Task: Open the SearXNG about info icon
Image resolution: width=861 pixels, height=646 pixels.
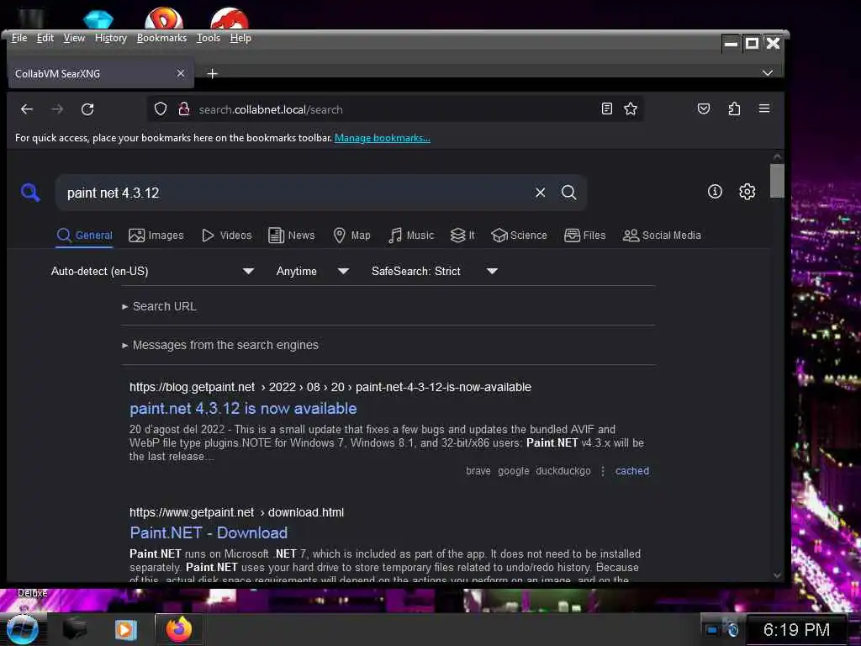Action: click(x=715, y=191)
